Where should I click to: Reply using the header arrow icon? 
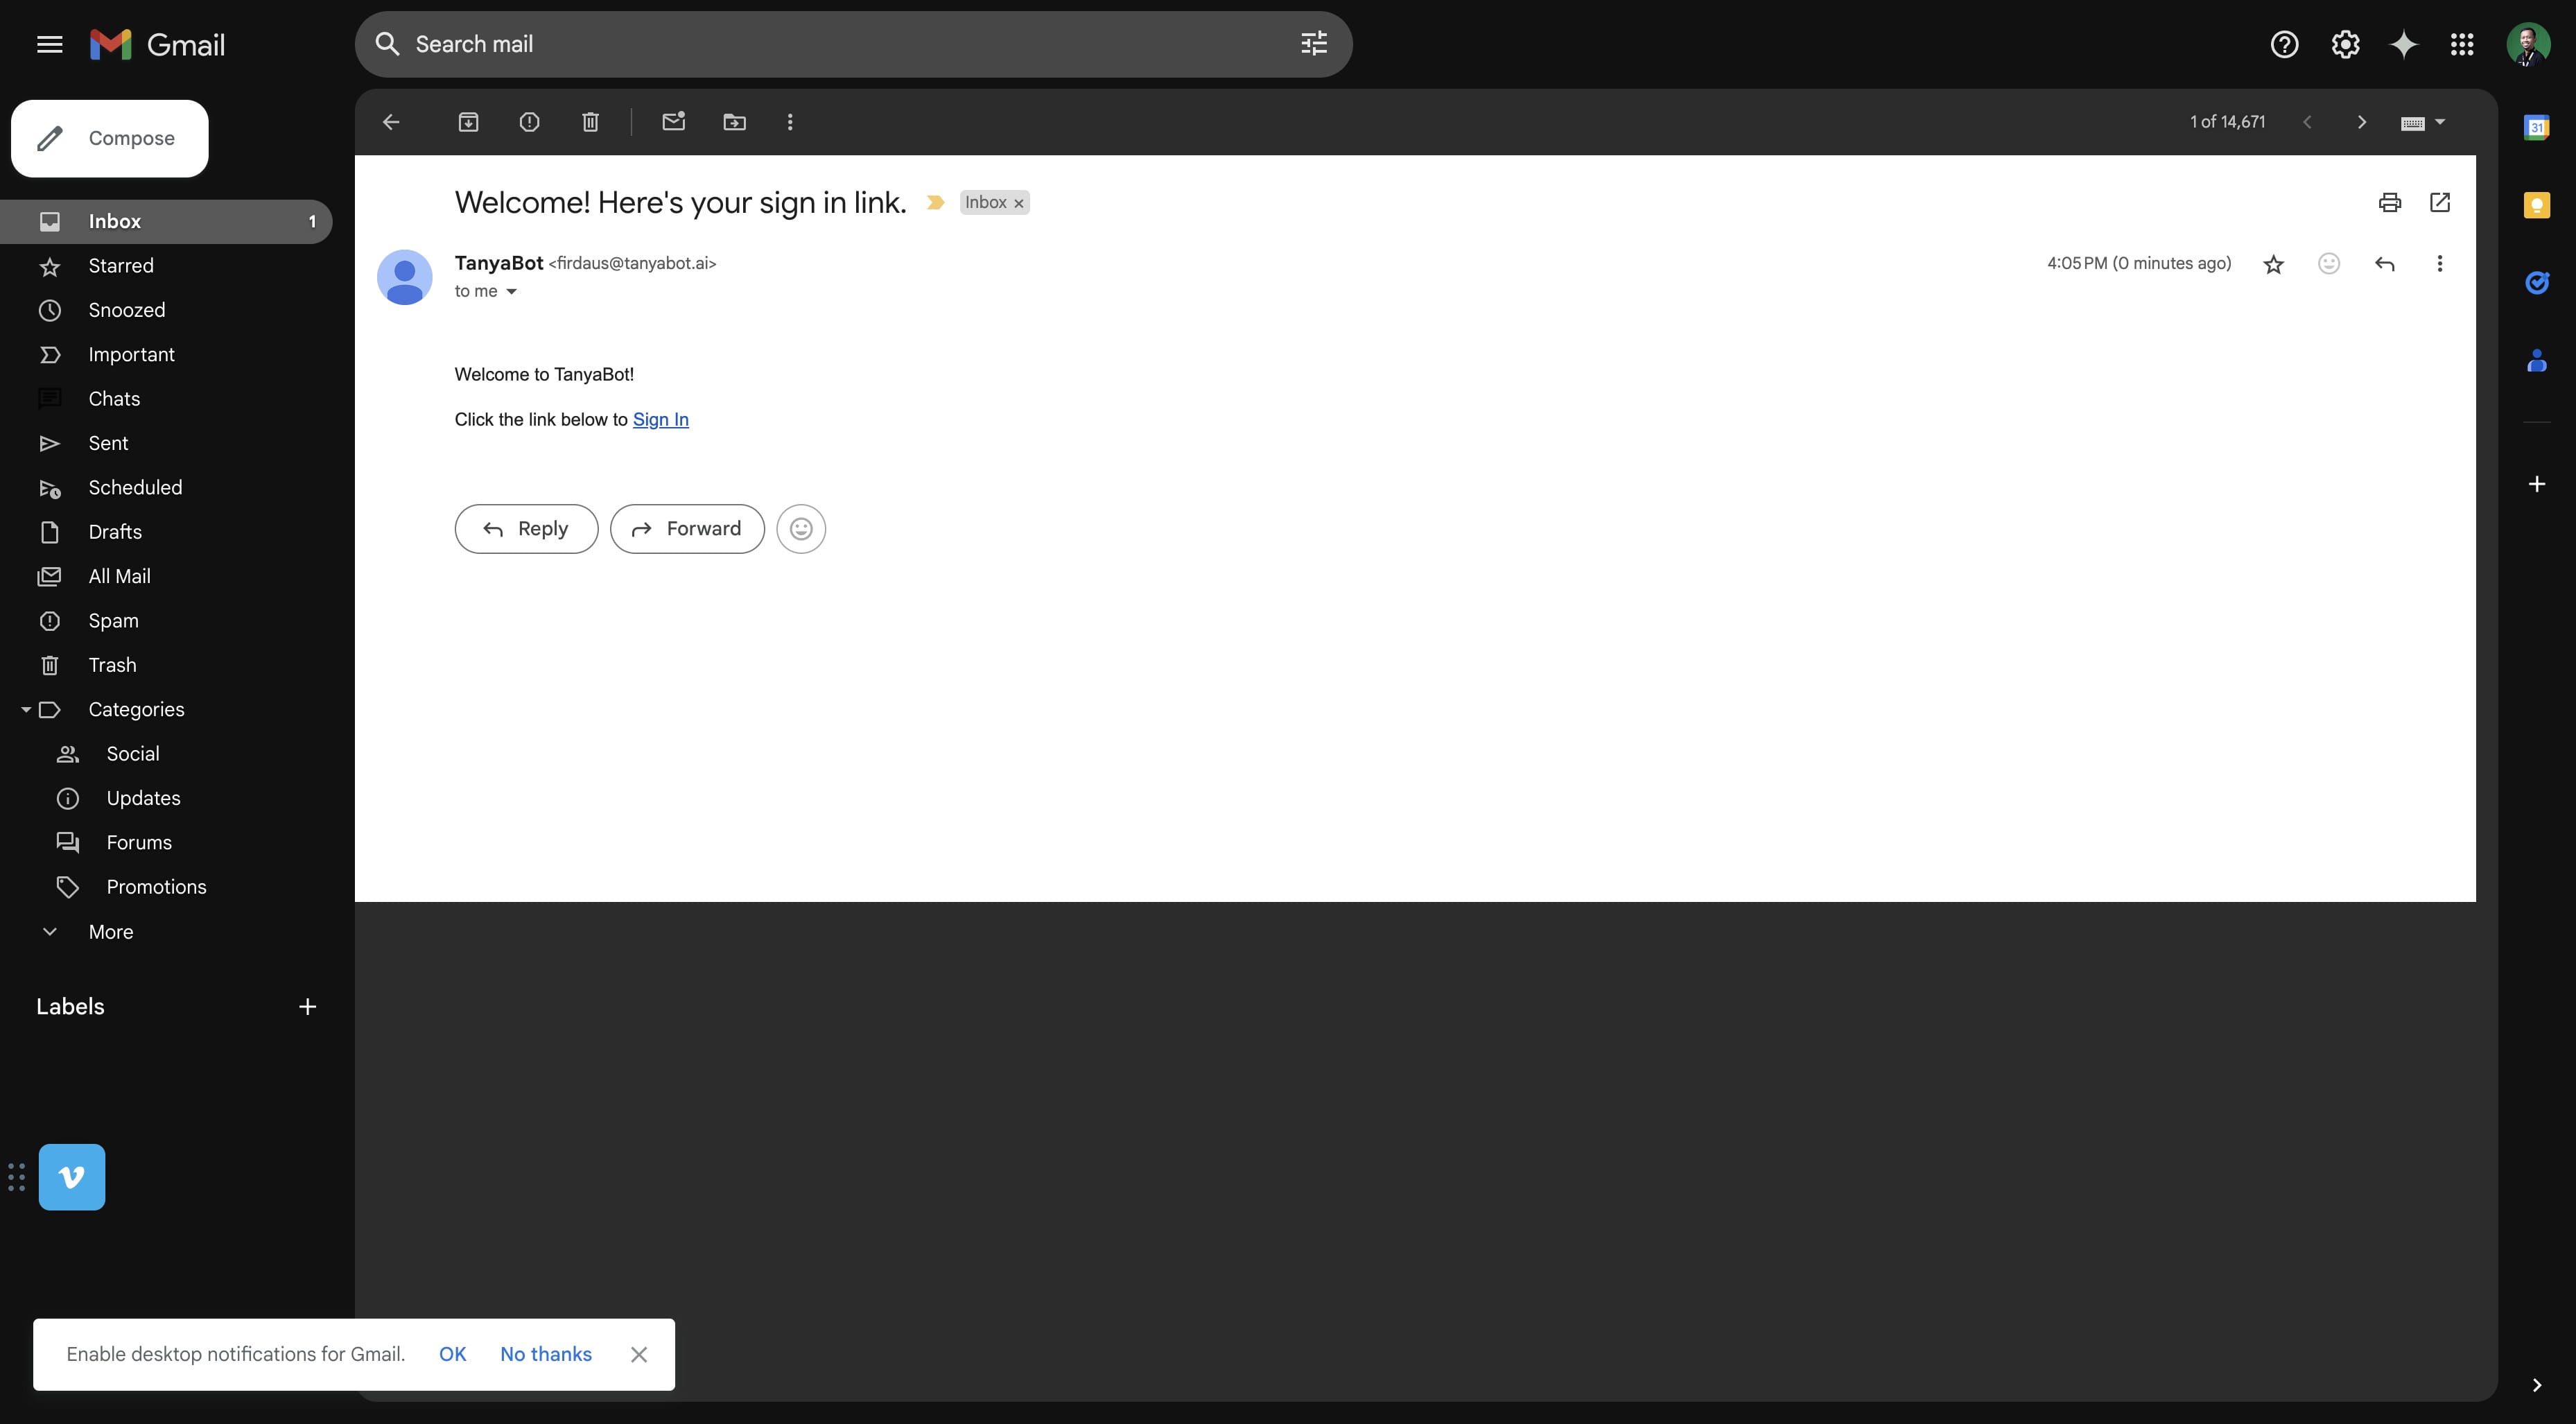point(2384,263)
